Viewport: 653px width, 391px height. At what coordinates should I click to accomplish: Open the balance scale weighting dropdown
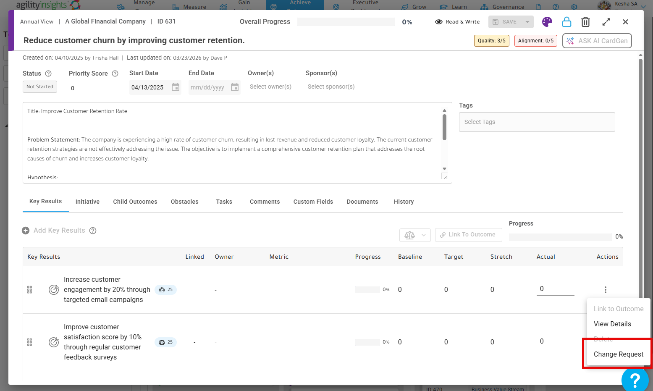(x=415, y=235)
